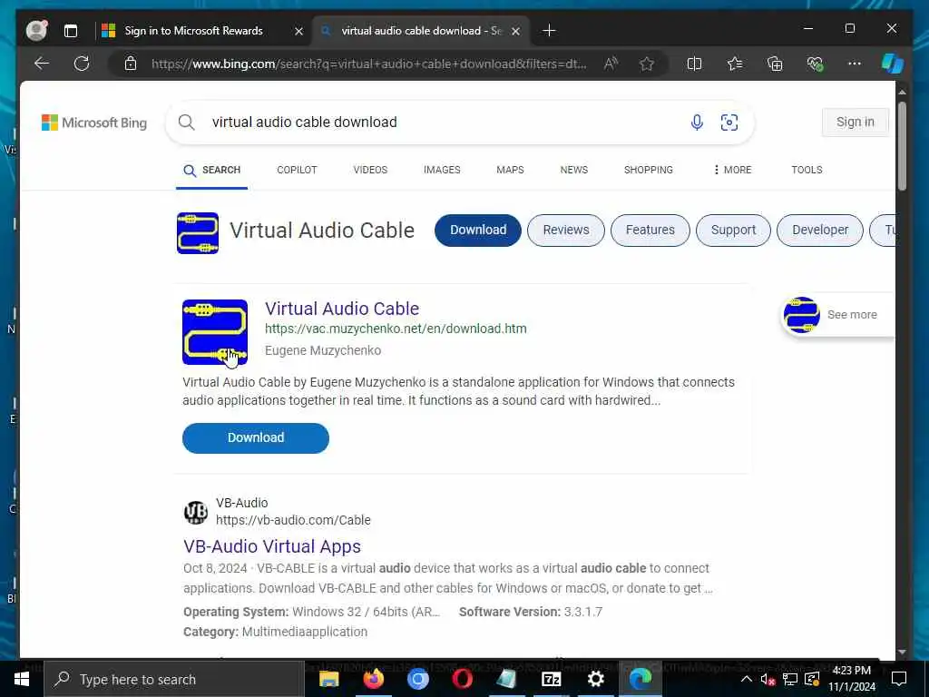Open the tab actions menu icon

pyautogui.click(x=71, y=31)
